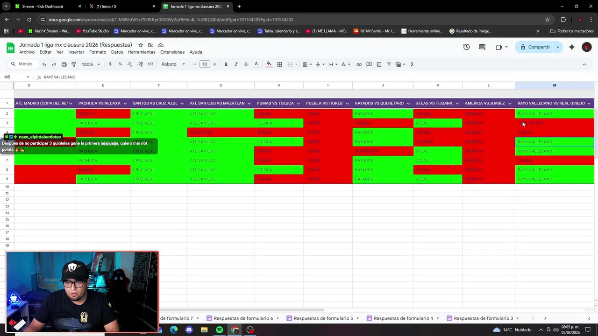Apply currency format with the $ icon
Viewport: 598px width, 336px height.
pyautogui.click(x=110, y=64)
